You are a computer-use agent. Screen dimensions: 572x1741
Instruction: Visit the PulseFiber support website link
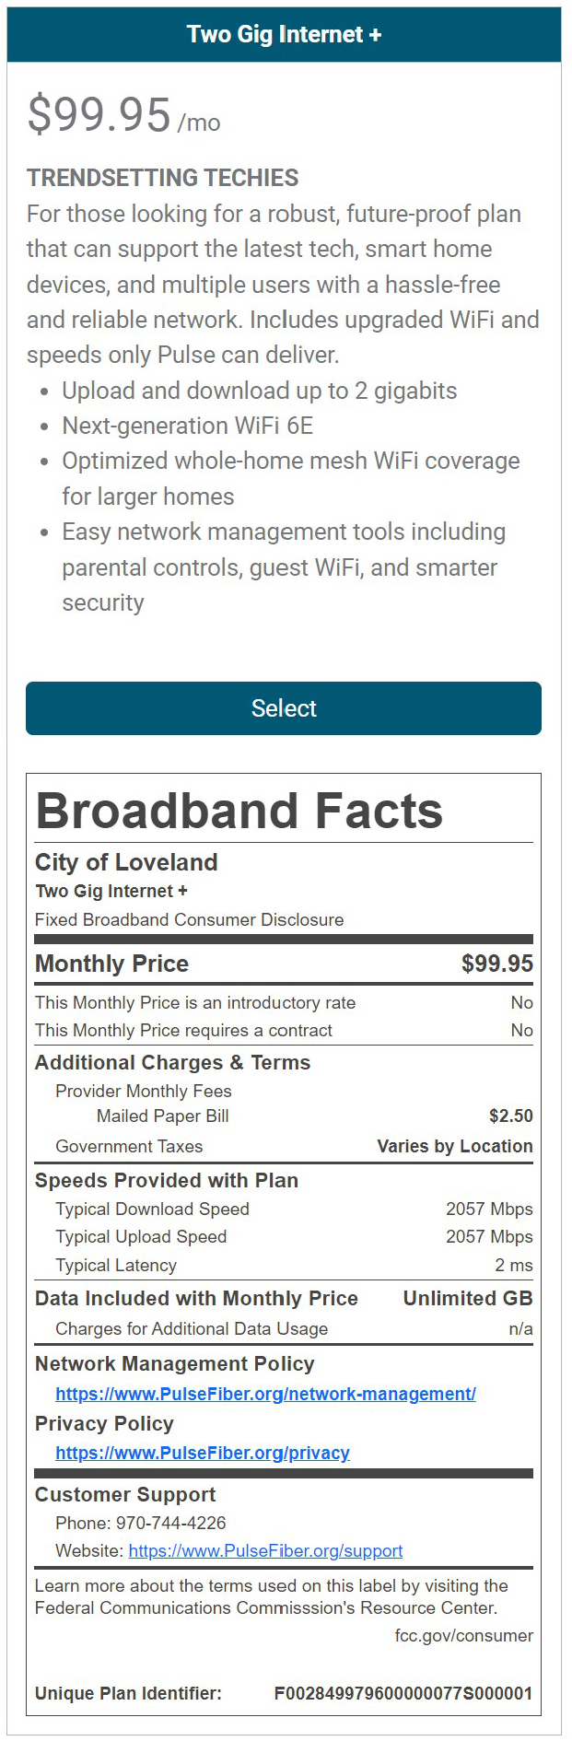tap(265, 1550)
